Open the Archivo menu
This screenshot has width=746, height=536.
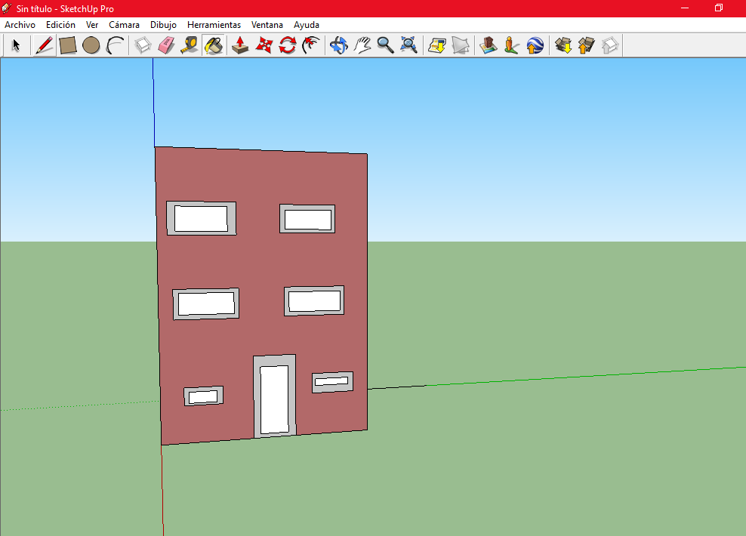pos(20,25)
